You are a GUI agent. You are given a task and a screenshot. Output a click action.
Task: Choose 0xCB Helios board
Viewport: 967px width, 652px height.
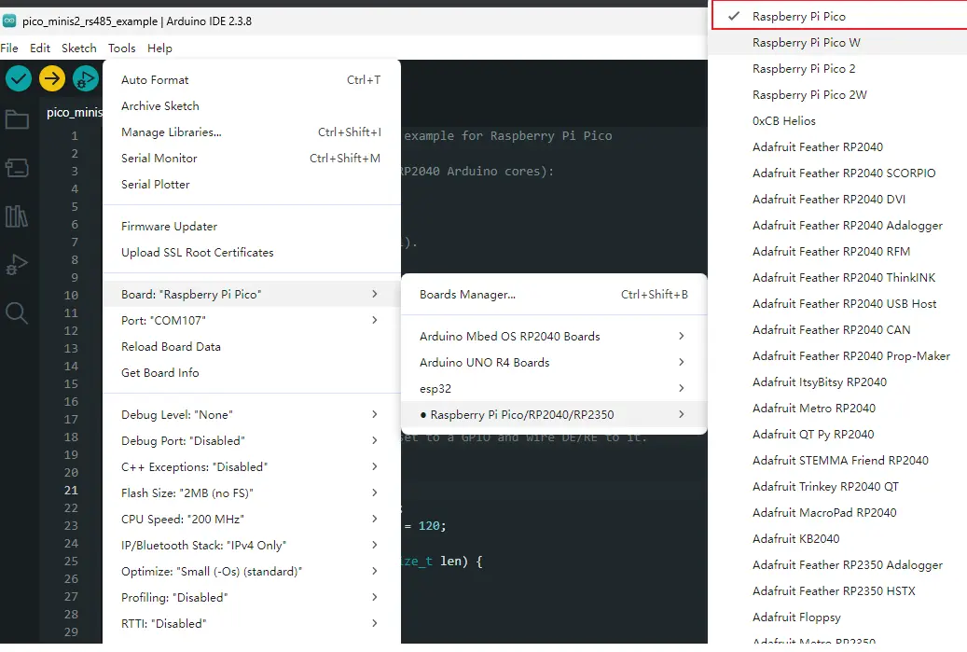click(x=837, y=121)
